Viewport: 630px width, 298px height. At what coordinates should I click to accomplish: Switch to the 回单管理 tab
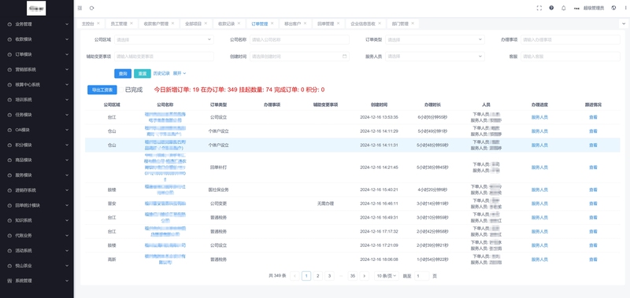(x=325, y=24)
